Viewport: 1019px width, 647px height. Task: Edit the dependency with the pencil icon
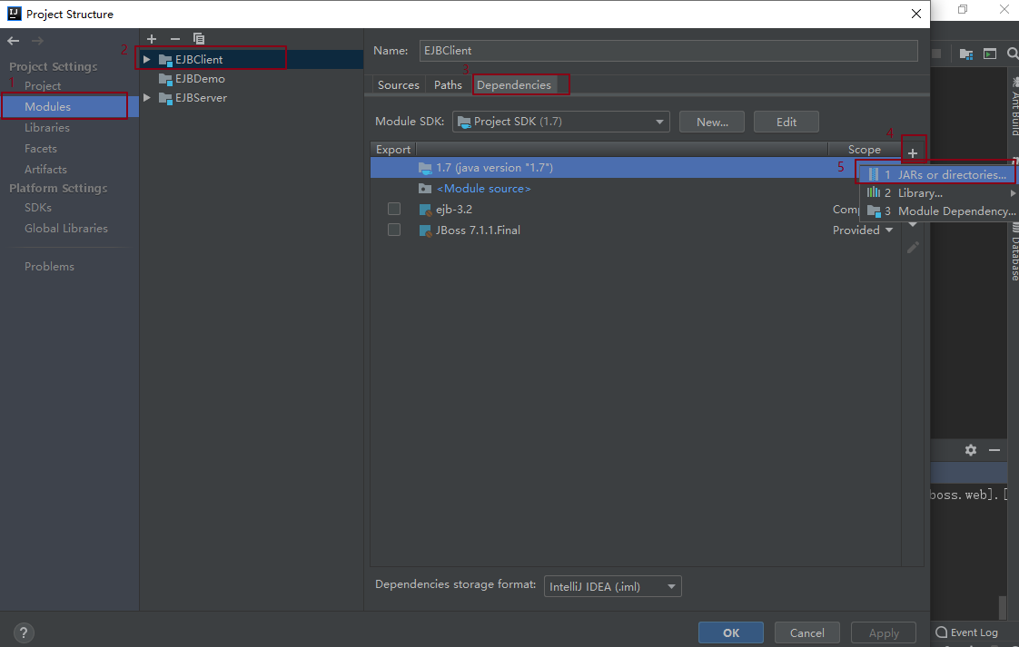point(913,247)
